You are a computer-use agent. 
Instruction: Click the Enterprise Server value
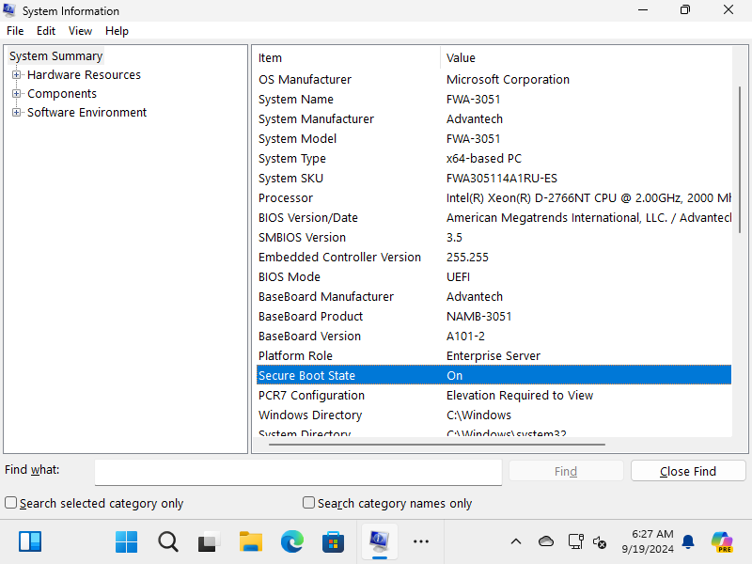[x=493, y=355]
